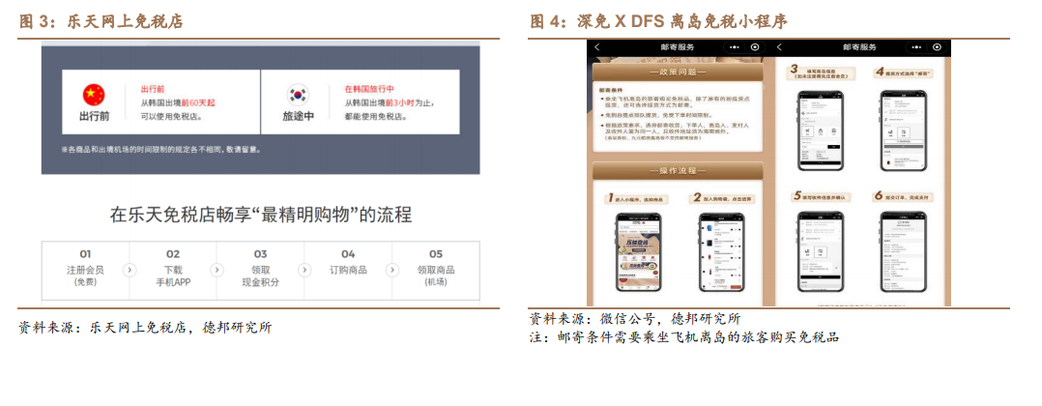Click step label 1 进入小程序，选购商品
1042x406 pixels.
(637, 199)
